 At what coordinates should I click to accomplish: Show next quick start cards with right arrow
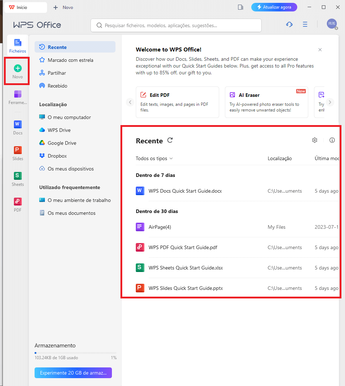click(330, 102)
